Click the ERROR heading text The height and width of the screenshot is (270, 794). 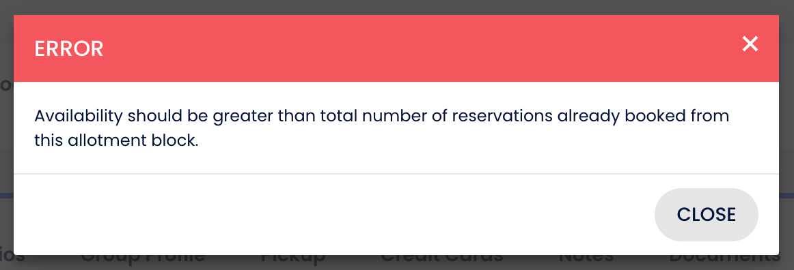point(69,48)
